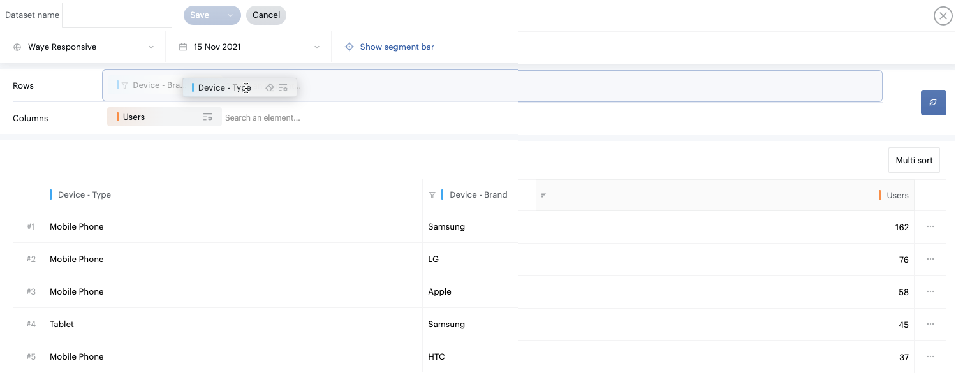Click the Device - Brand column header
The image size is (956, 373).
[x=478, y=195]
